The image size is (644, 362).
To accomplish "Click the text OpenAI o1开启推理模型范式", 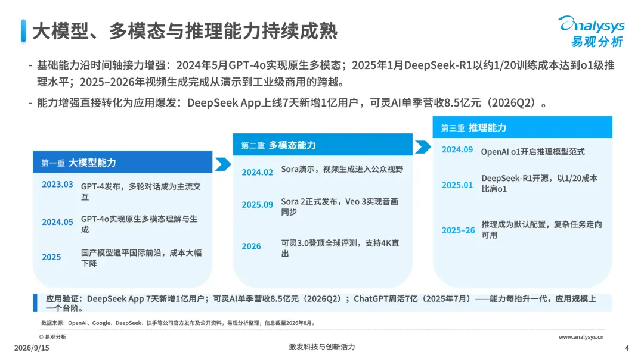I will tap(532, 152).
